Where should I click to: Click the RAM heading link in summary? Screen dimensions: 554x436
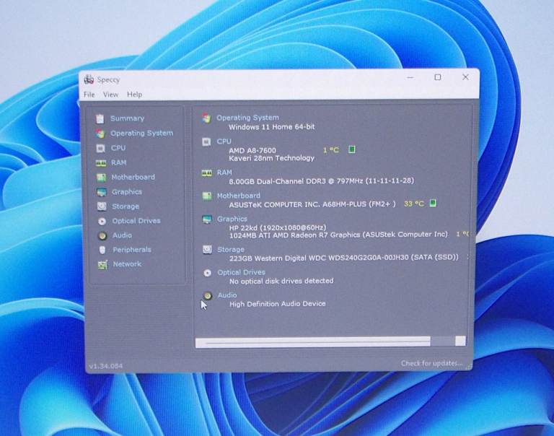tap(224, 173)
